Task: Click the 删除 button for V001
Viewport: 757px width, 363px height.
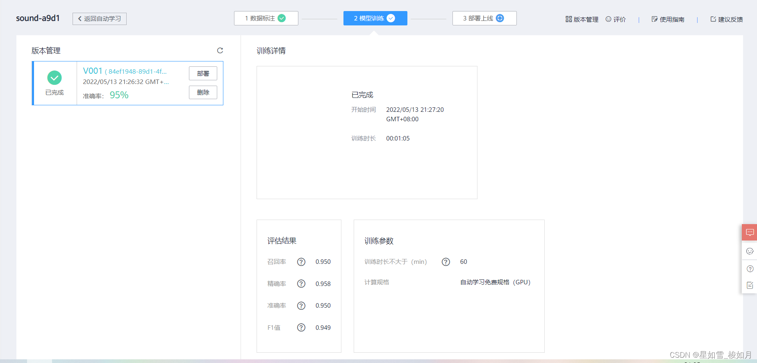Action: (203, 93)
